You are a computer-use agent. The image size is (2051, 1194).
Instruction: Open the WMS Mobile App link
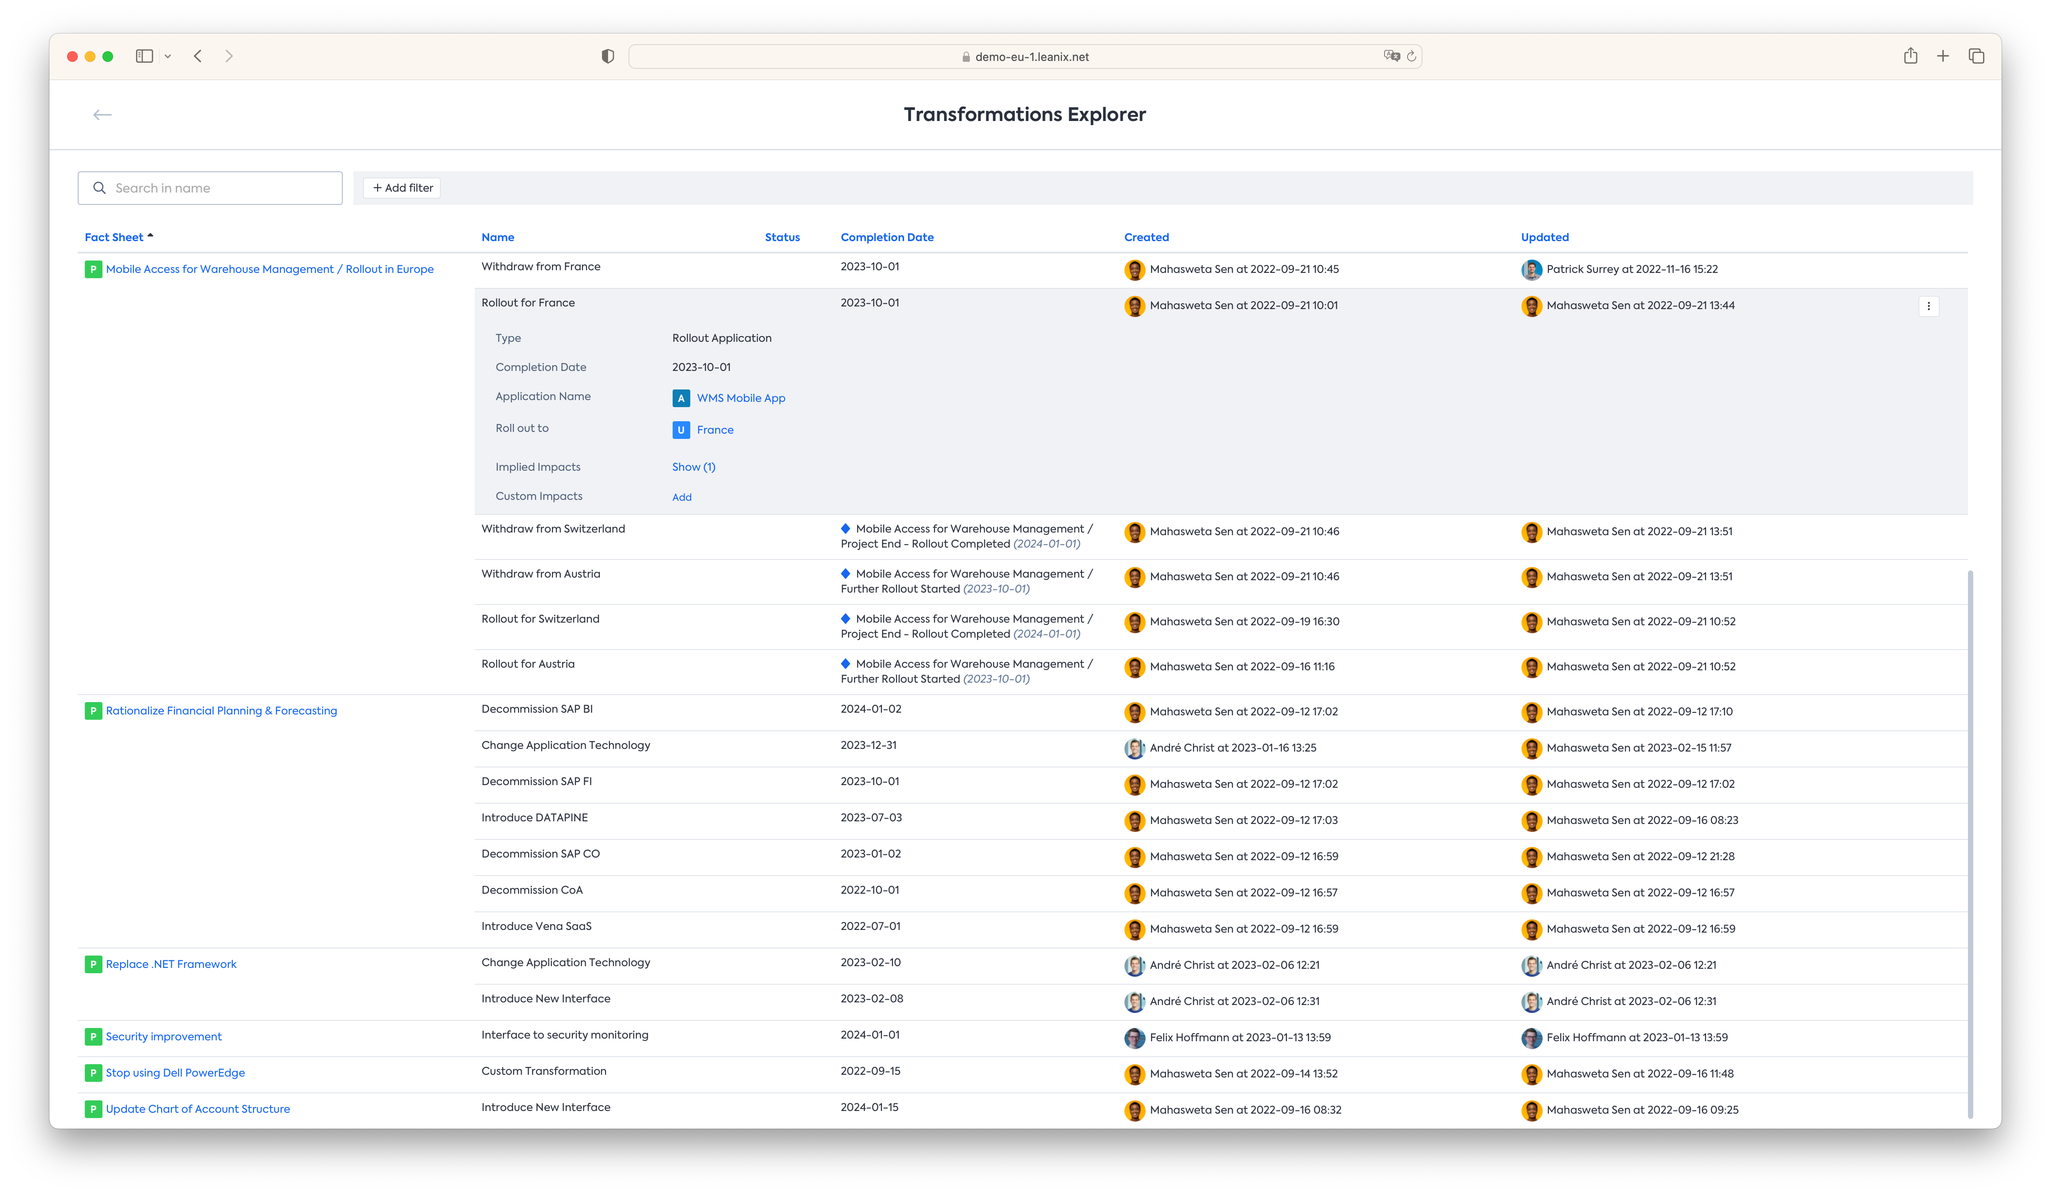coord(740,398)
